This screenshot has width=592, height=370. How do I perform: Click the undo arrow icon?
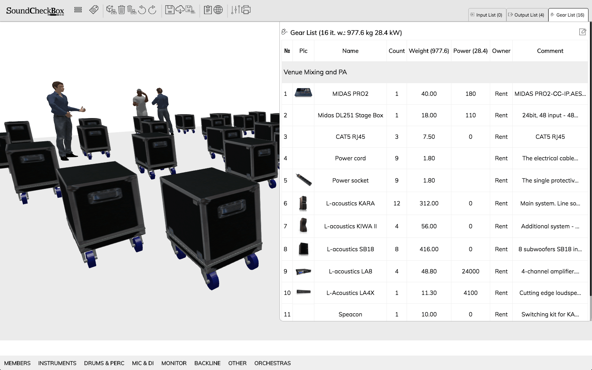(x=142, y=10)
